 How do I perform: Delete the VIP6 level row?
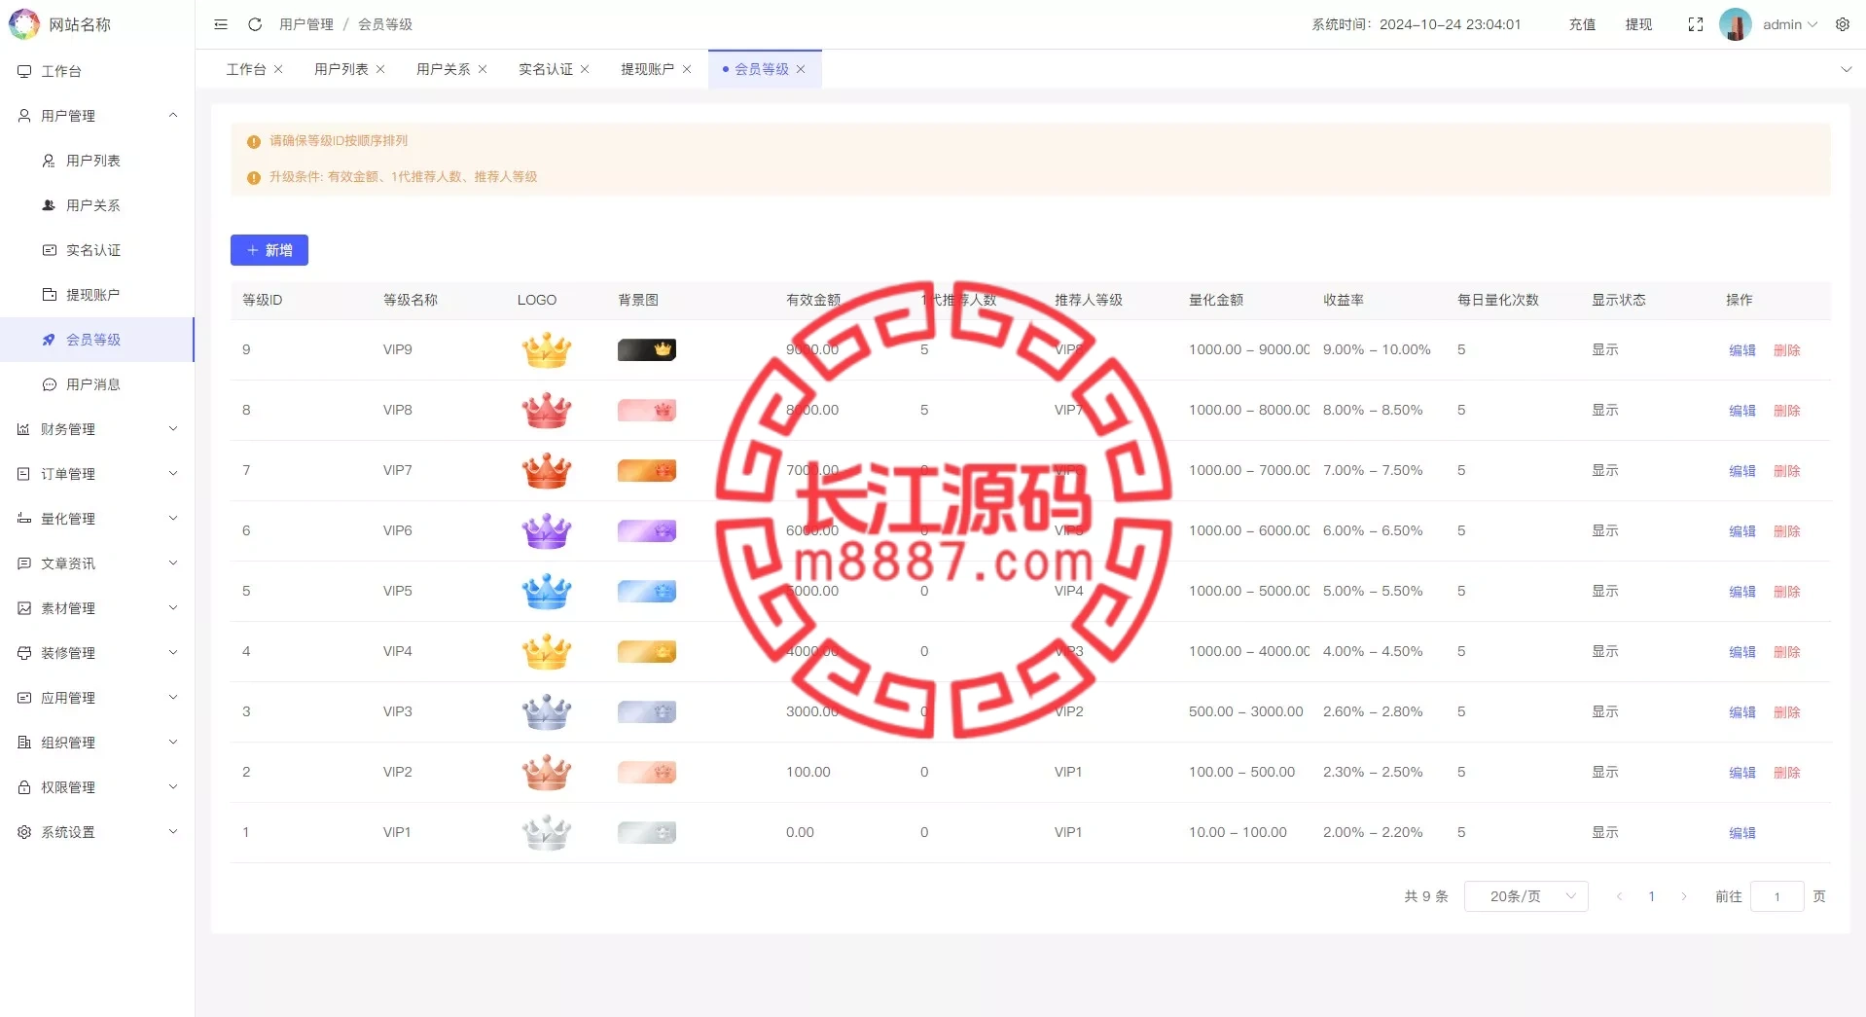(x=1787, y=531)
